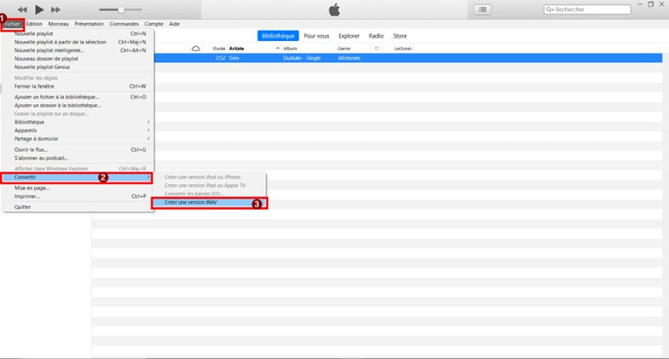Click the Simi artist cell
The width and height of the screenshot is (669, 359).
pos(234,58)
